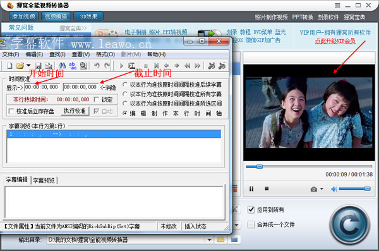Seek on the video progress slider
This screenshot has height=251, width=379.
309,166
